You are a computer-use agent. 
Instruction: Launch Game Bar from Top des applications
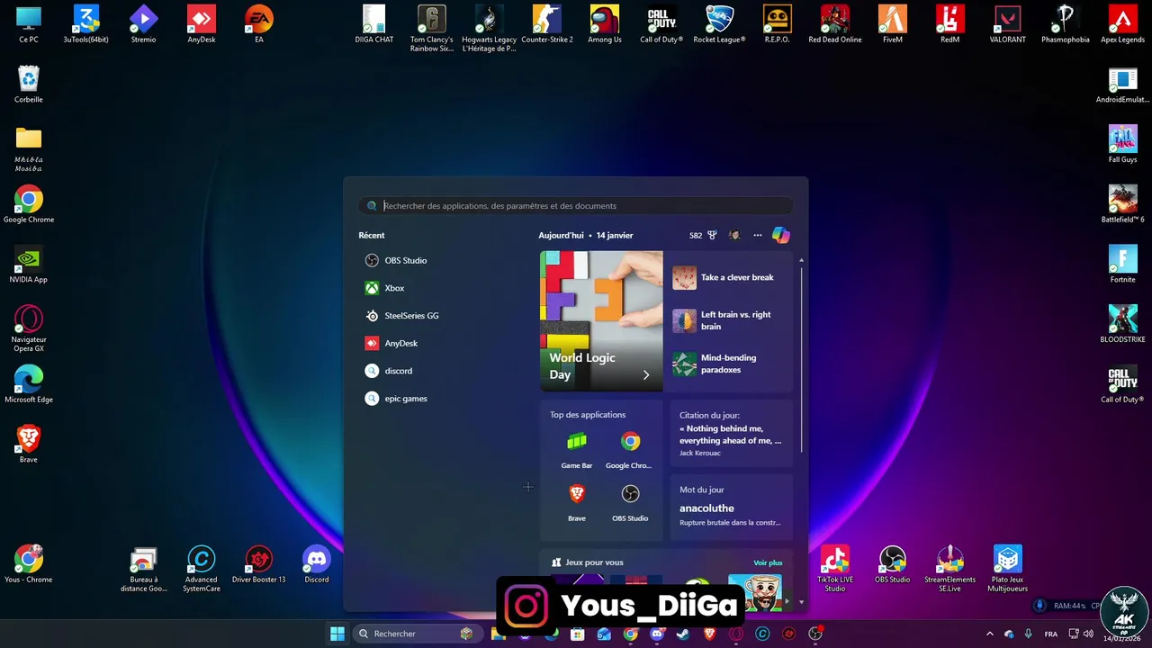pyautogui.click(x=577, y=450)
